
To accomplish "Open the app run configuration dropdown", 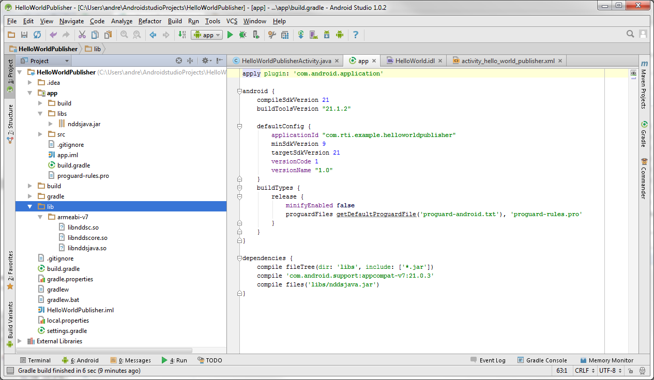I will point(207,35).
